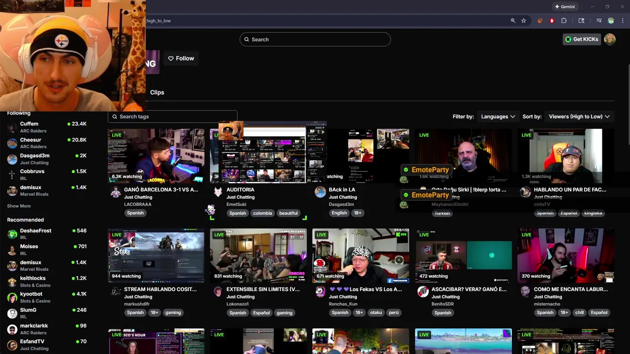Select perú tag under Los Fekas stream
This screenshot has width=630, height=354.
click(394, 313)
